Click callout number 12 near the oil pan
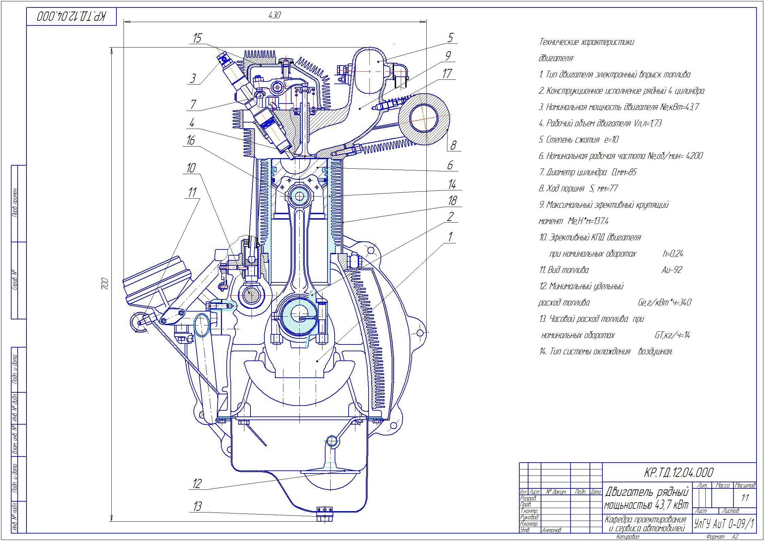 [x=197, y=484]
